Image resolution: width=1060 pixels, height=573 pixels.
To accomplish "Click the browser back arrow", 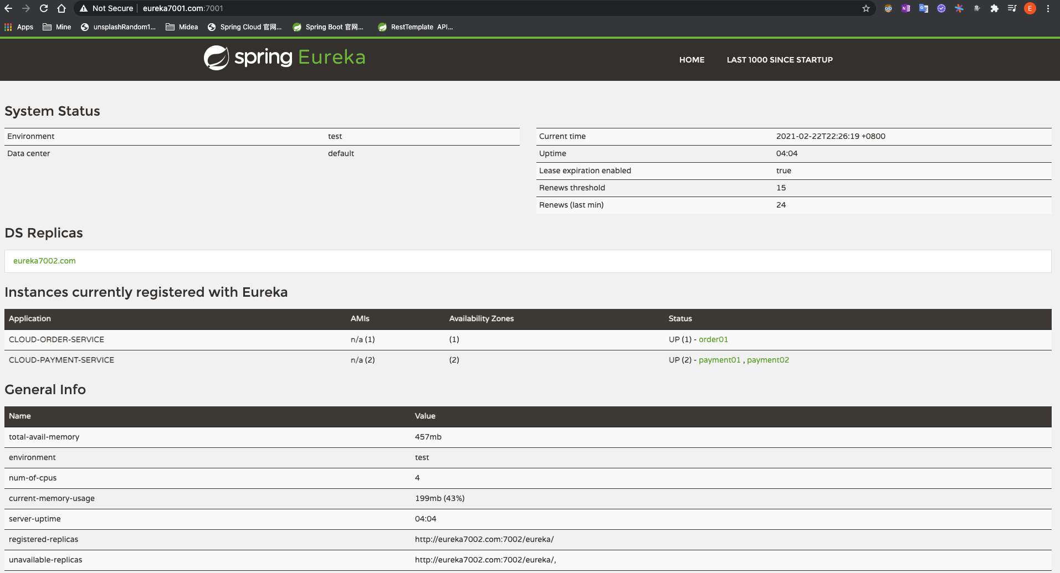I will pyautogui.click(x=8, y=8).
